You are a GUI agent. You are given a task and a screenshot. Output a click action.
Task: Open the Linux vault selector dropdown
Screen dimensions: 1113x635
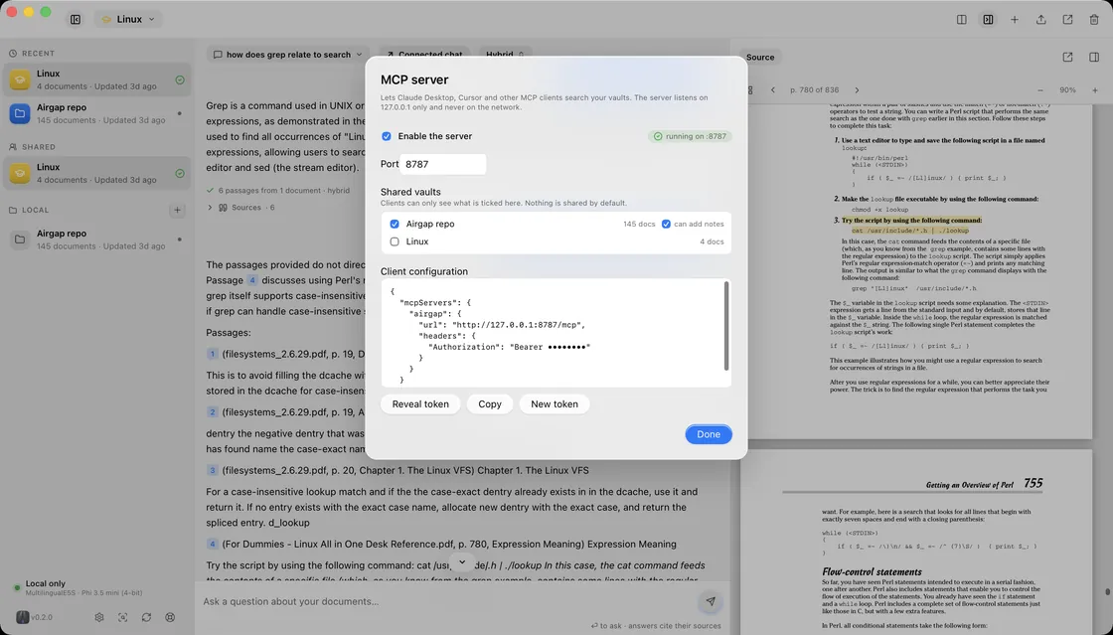pos(128,19)
